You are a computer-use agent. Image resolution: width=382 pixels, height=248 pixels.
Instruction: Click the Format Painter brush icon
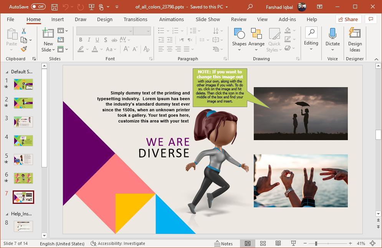[x=24, y=49]
